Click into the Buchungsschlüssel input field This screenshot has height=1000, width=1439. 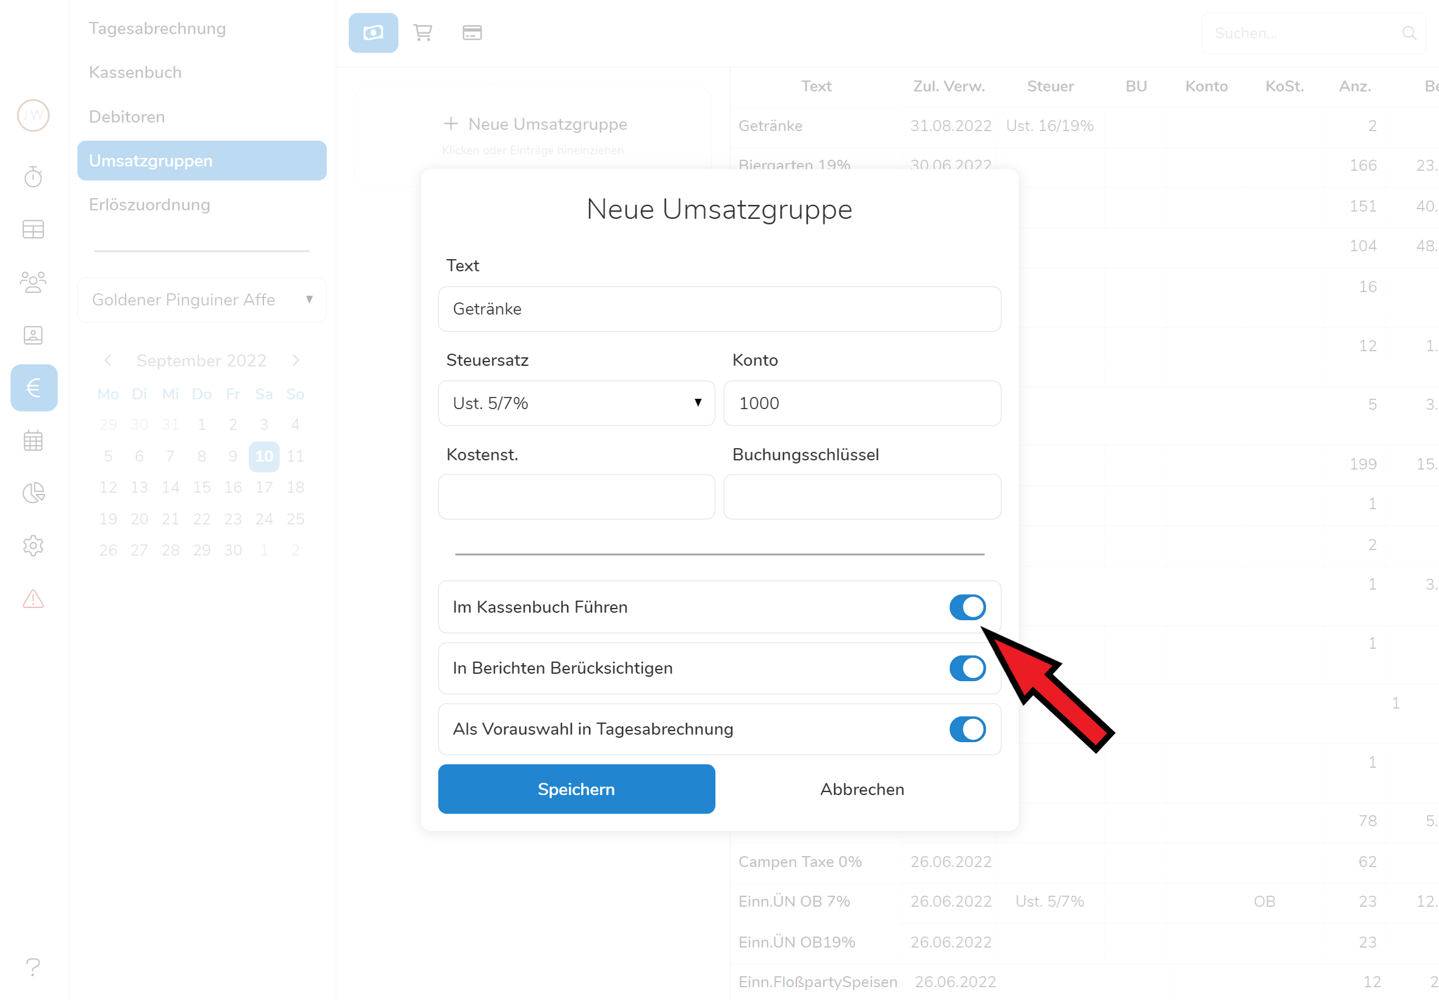862,497
